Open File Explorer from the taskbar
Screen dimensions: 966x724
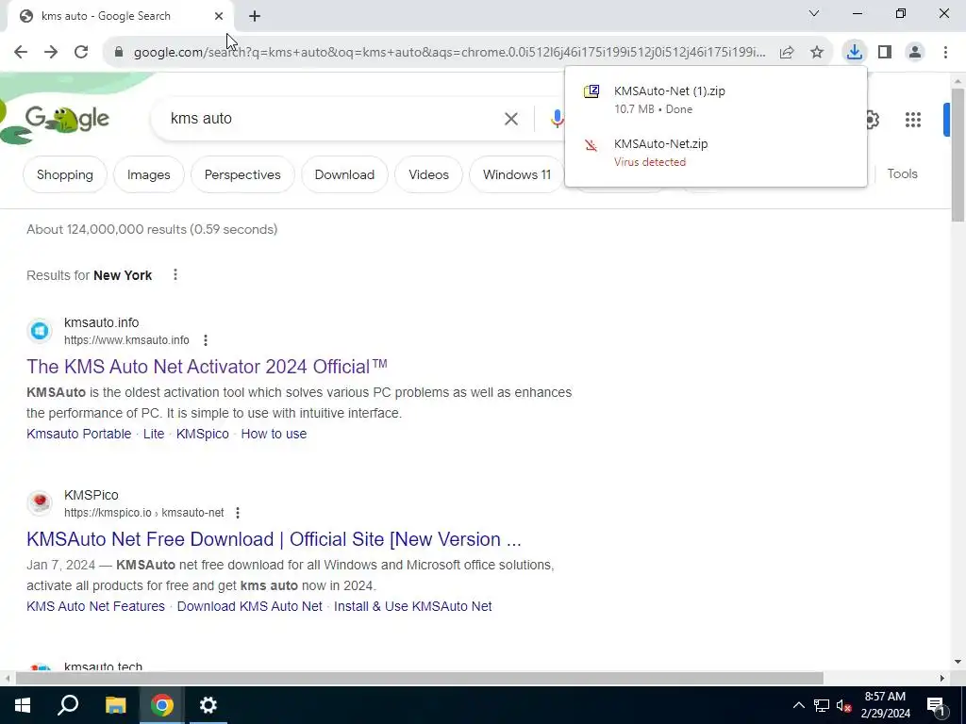click(x=115, y=705)
